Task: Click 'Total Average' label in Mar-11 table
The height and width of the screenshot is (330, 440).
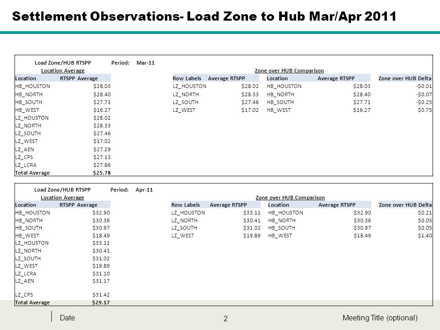Action: tap(32, 173)
